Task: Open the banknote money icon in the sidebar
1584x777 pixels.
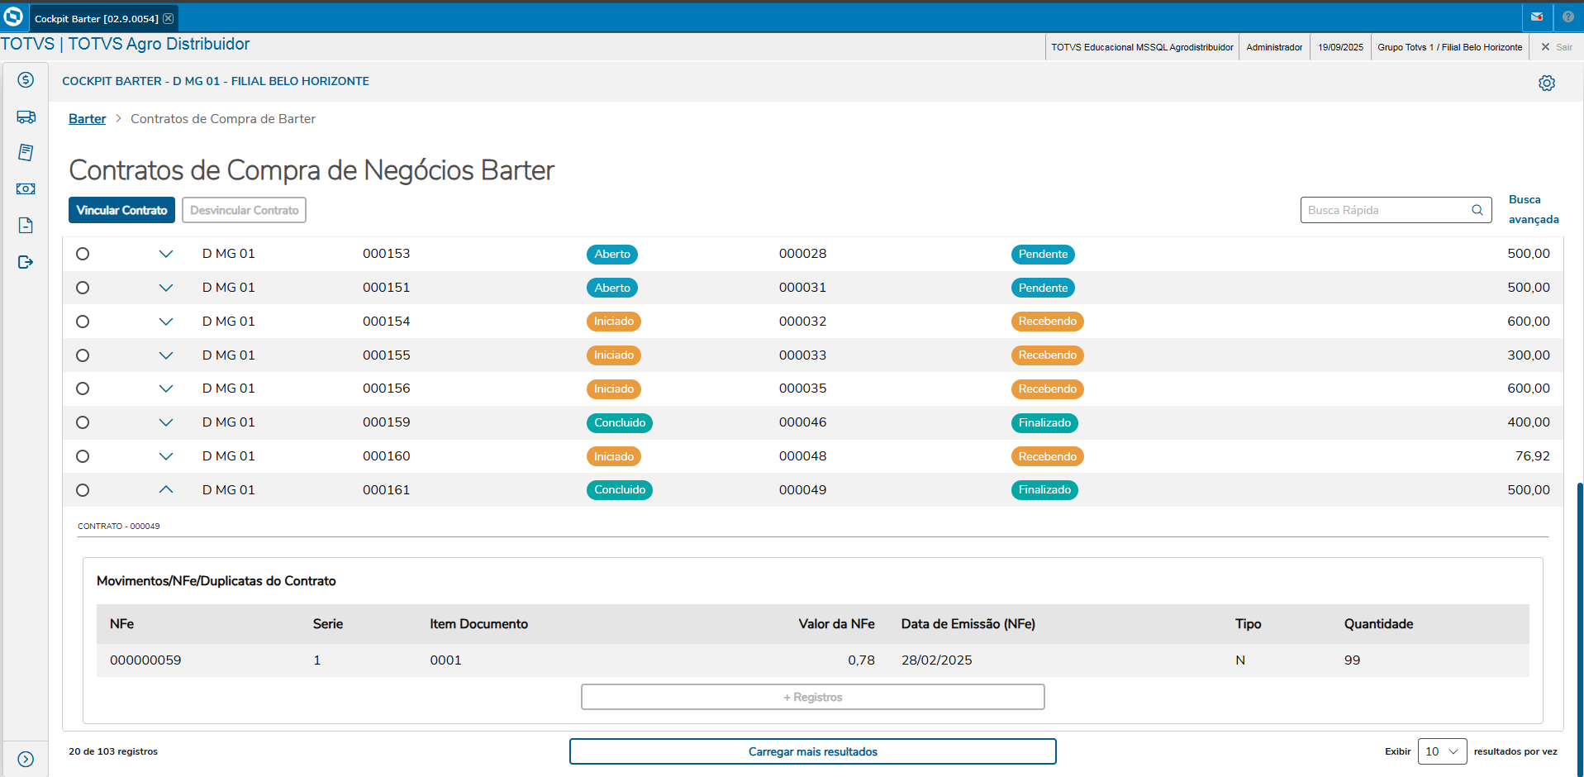Action: [26, 189]
